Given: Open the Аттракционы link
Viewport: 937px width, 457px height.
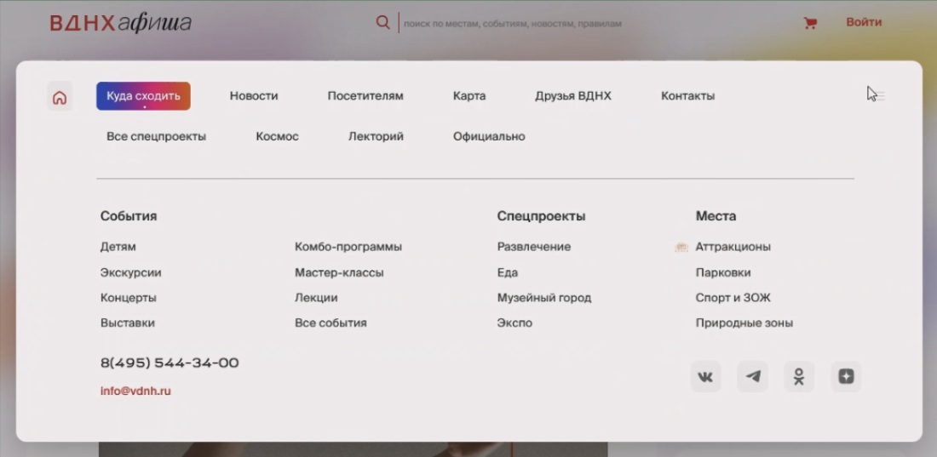Looking at the screenshot, I should (x=733, y=247).
